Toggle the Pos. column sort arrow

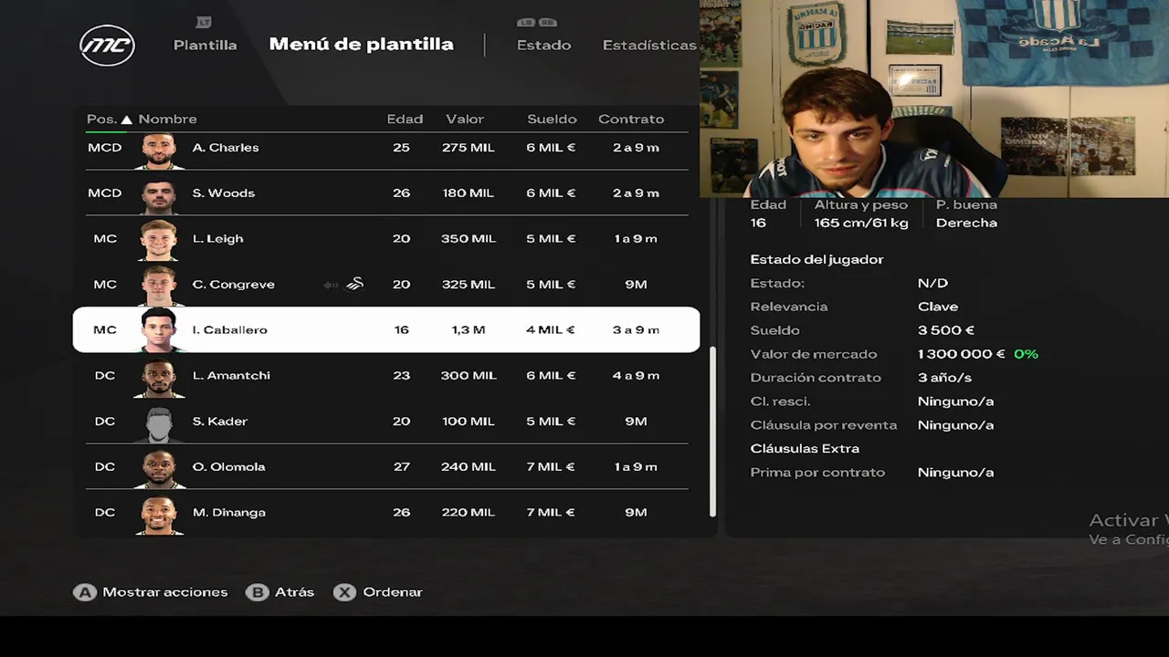pos(127,120)
